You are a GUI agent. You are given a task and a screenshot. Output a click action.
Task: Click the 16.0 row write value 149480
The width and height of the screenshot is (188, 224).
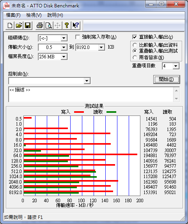point(150,145)
